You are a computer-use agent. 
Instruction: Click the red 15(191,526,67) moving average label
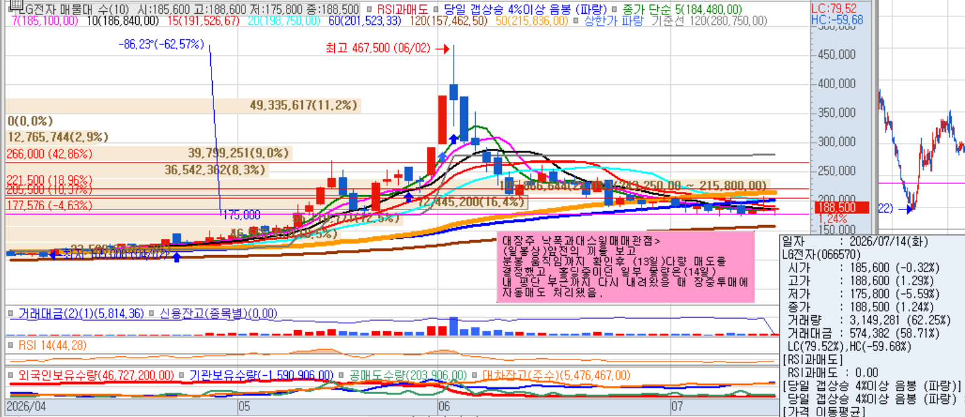[x=203, y=21]
